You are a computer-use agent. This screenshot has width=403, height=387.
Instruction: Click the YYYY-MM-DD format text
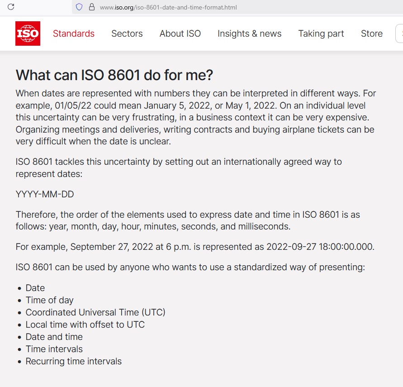click(45, 194)
